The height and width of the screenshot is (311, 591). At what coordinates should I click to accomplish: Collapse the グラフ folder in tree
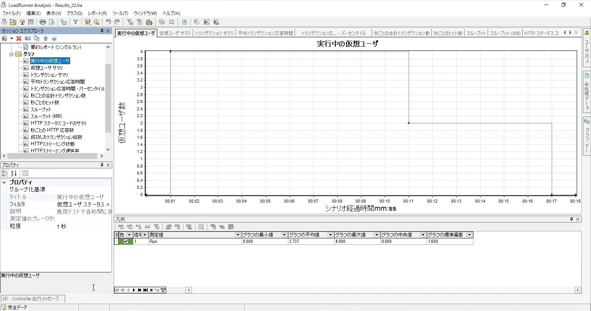(12, 54)
